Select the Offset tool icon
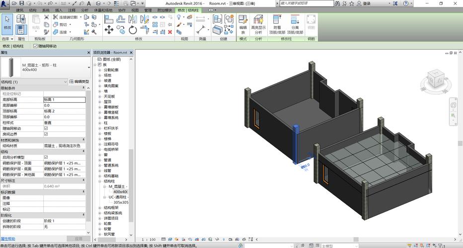The height and width of the screenshot is (248, 463). click(121, 19)
